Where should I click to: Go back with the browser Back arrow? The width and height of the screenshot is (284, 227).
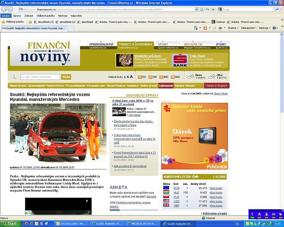[x=4, y=9]
